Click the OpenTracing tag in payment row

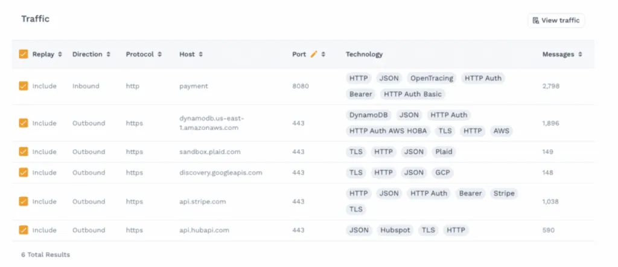(431, 78)
